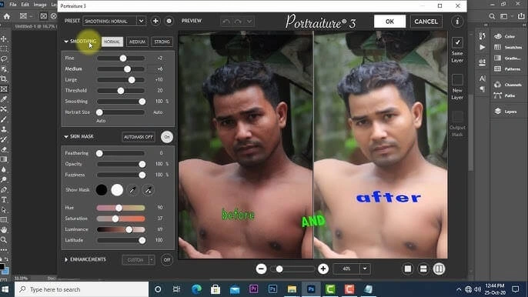Click Cancel to dismiss Portraiture
528x297 pixels.
426,22
